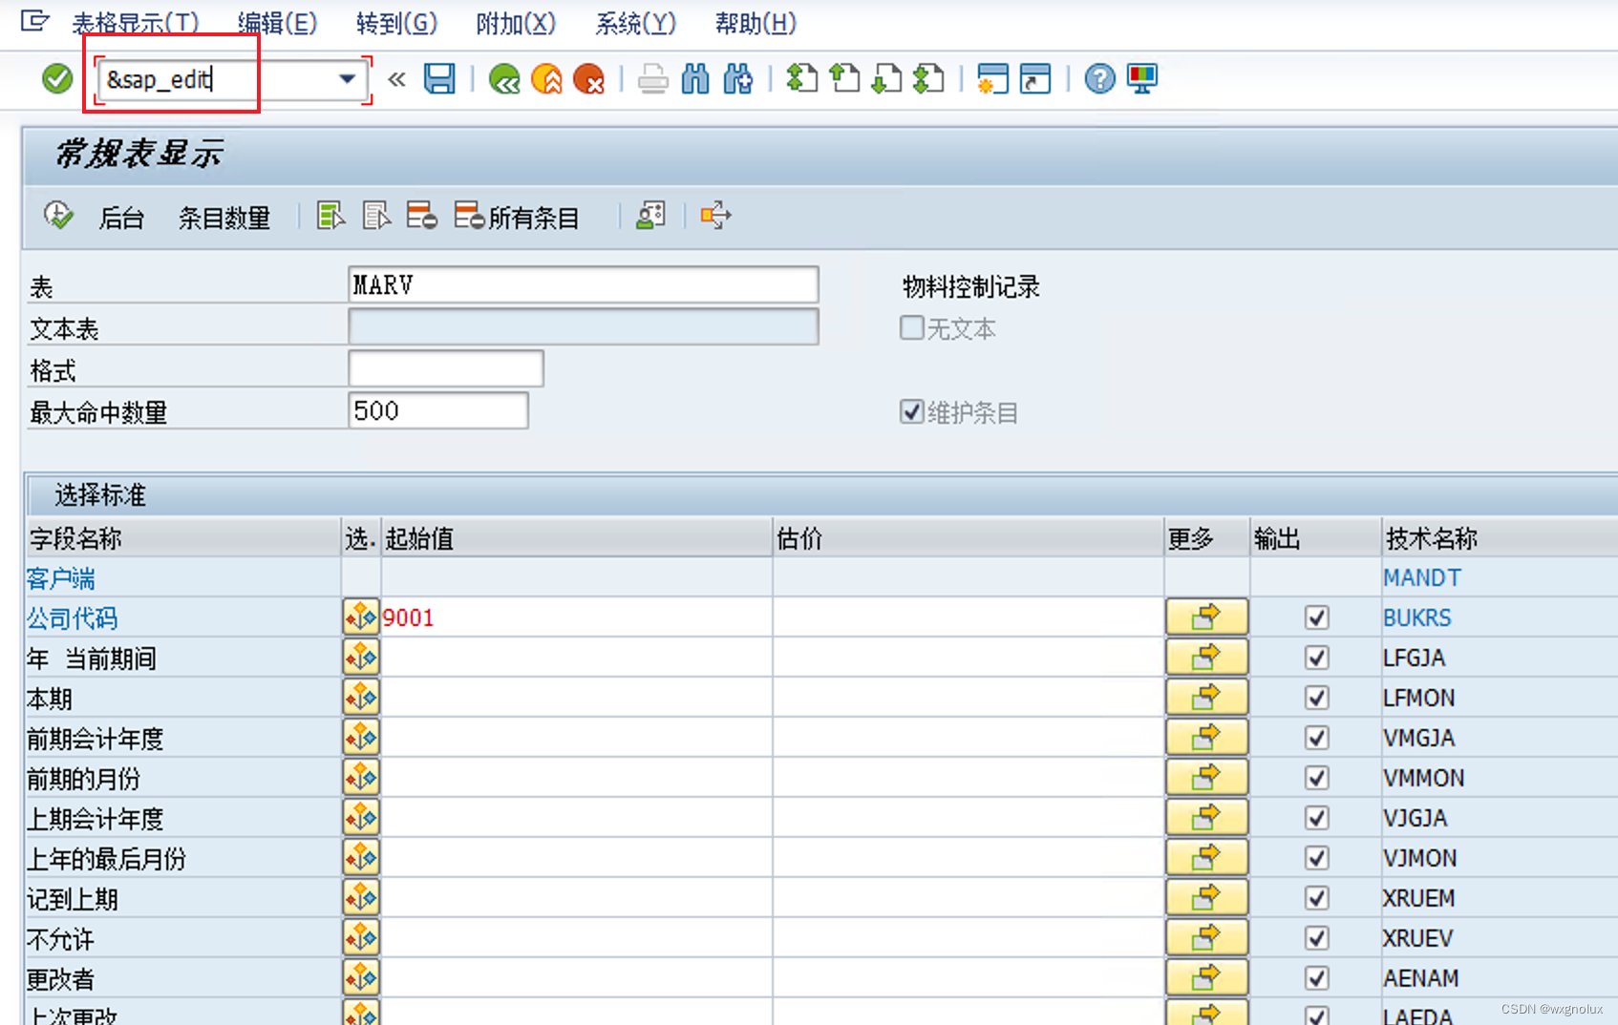
Task: Click the 更多 arrow button for LFGJA row
Action: [x=1206, y=658]
